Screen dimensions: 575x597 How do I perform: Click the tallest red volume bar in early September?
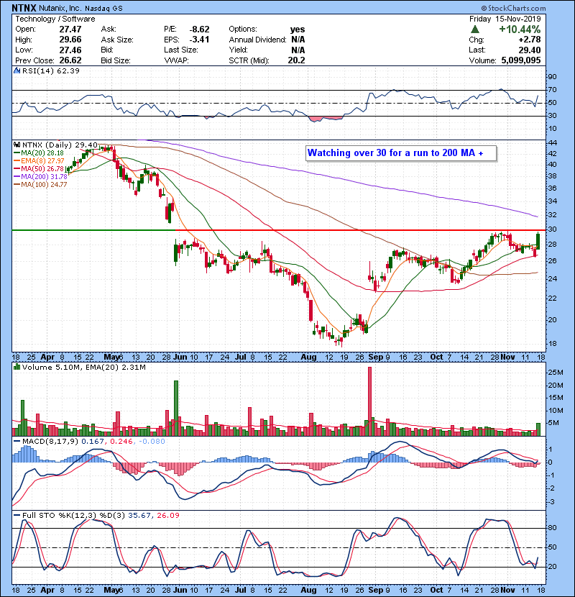369,401
